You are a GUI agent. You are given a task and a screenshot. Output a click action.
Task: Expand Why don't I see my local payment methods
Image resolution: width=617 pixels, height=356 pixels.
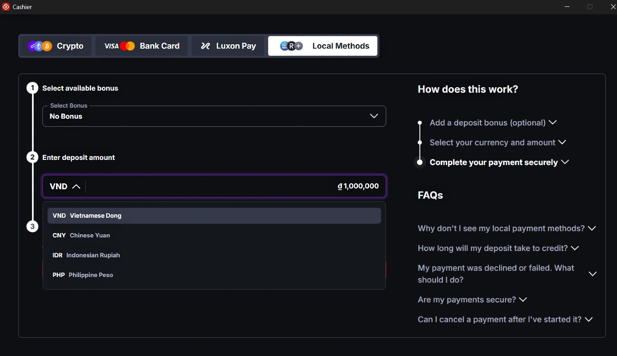coord(507,228)
